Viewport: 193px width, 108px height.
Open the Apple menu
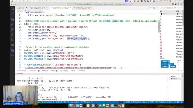[x=12, y=1]
